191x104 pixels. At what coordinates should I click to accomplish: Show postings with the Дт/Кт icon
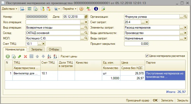tap(88, 9)
